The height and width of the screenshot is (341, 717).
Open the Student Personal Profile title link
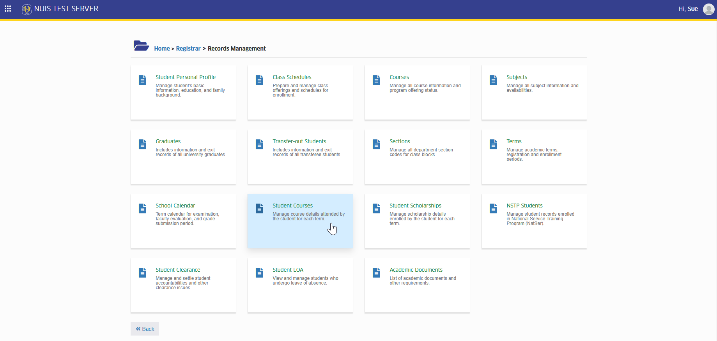coord(186,77)
